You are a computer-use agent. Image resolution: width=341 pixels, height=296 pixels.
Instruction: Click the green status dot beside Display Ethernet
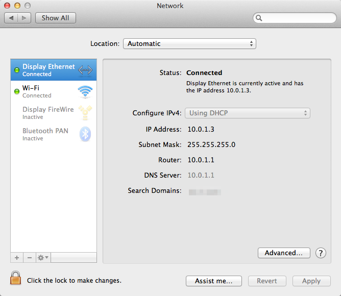coord(17,70)
